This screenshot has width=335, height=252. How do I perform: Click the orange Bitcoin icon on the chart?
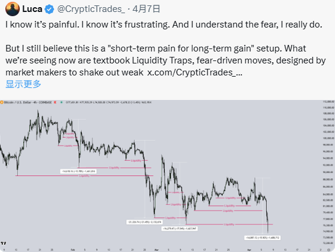click(x=1, y=102)
